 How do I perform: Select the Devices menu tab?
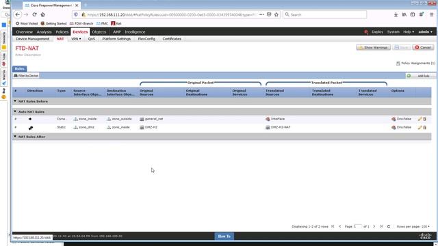click(x=80, y=32)
